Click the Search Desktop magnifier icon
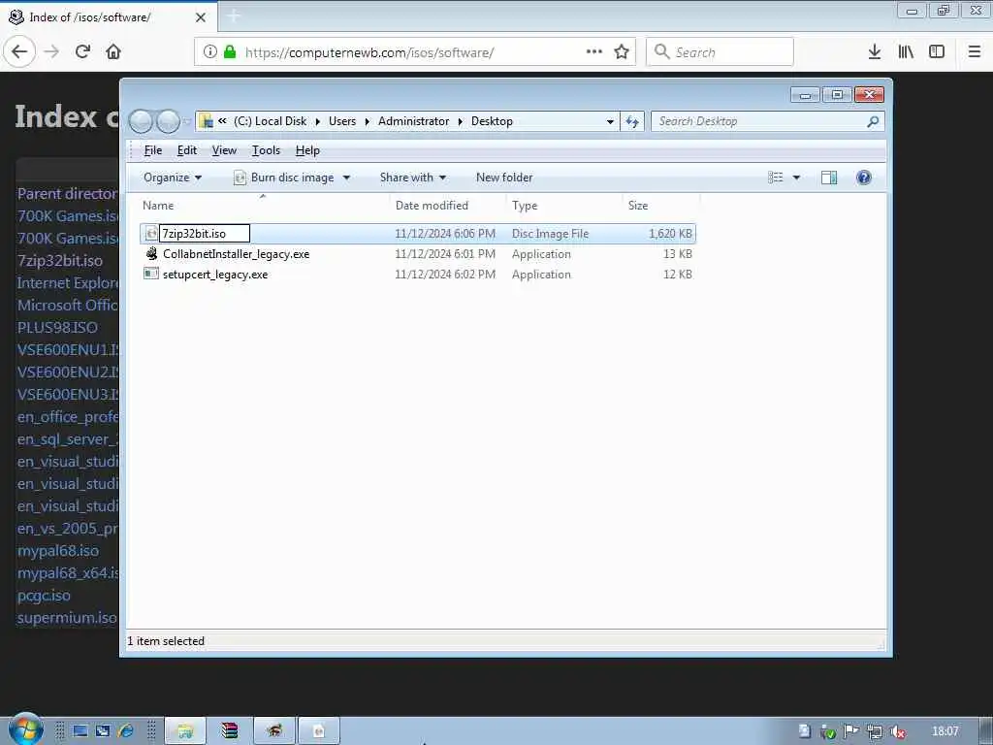993x745 pixels. tap(873, 121)
